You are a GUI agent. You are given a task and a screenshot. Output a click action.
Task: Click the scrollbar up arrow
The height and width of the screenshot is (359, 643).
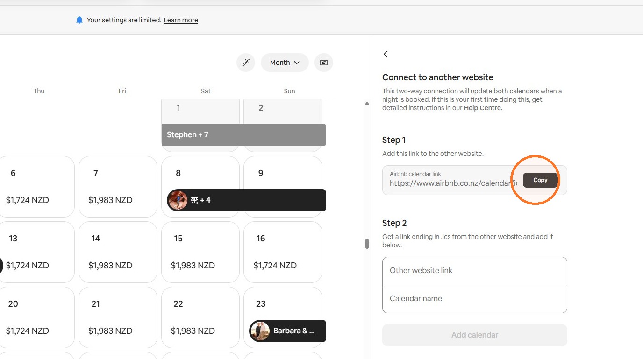(367, 103)
